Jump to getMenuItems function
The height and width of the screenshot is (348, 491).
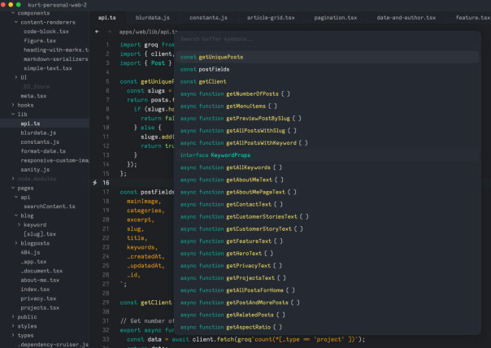pyautogui.click(x=328, y=106)
